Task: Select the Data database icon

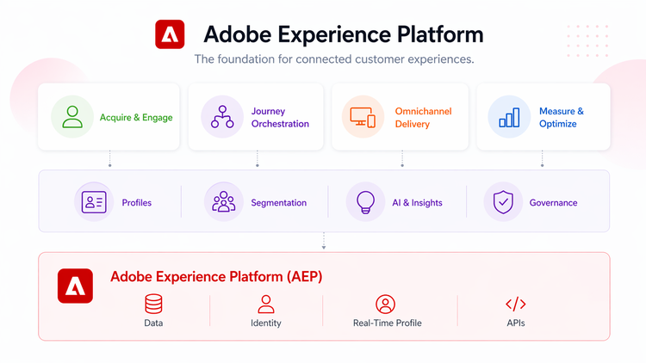Action: pyautogui.click(x=153, y=304)
